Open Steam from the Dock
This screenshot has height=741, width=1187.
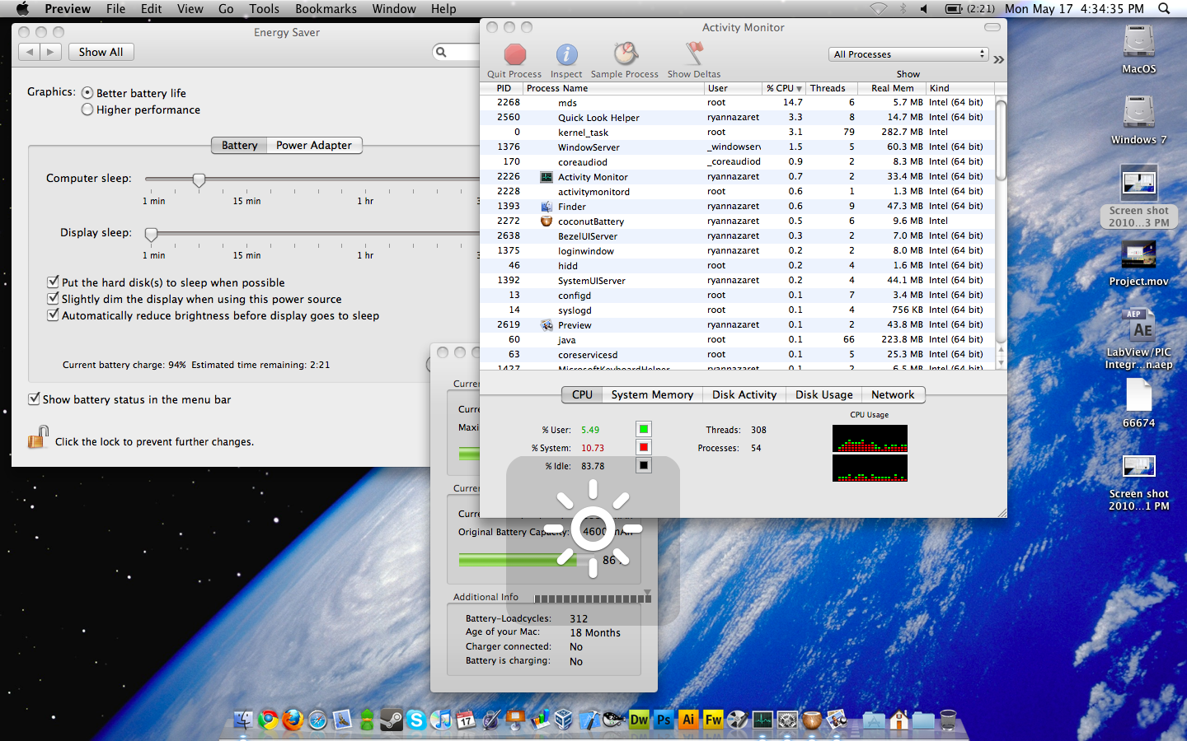392,720
